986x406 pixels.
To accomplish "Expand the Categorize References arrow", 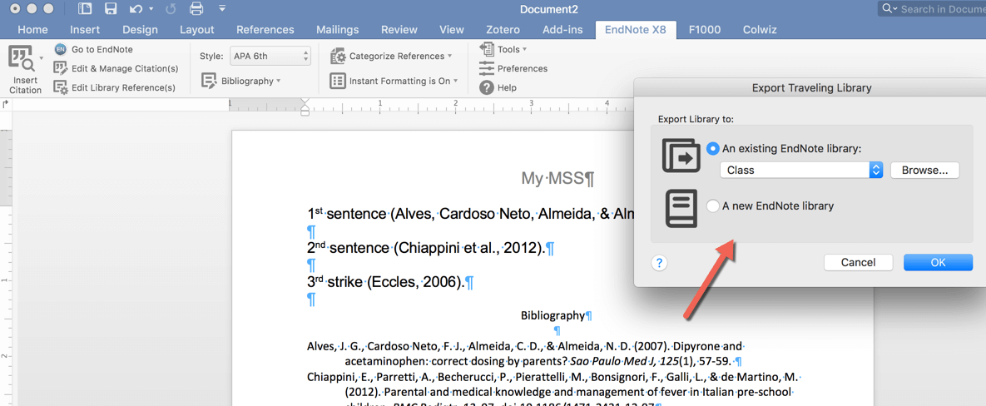I will [x=449, y=56].
